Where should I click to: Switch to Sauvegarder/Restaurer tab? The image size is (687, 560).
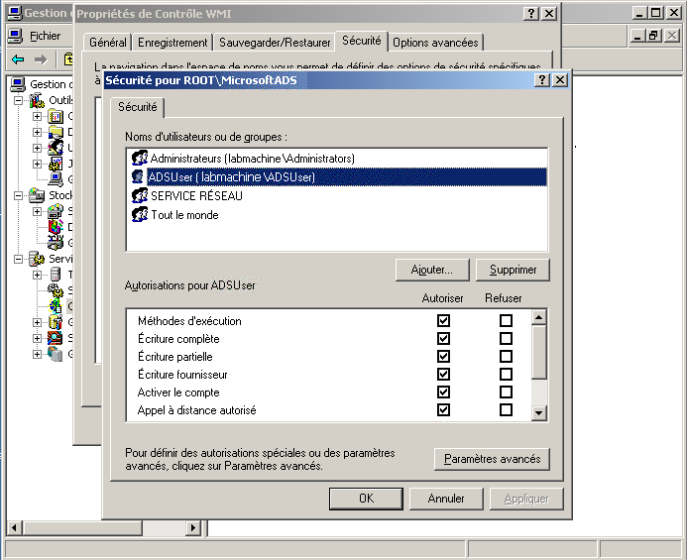point(275,43)
